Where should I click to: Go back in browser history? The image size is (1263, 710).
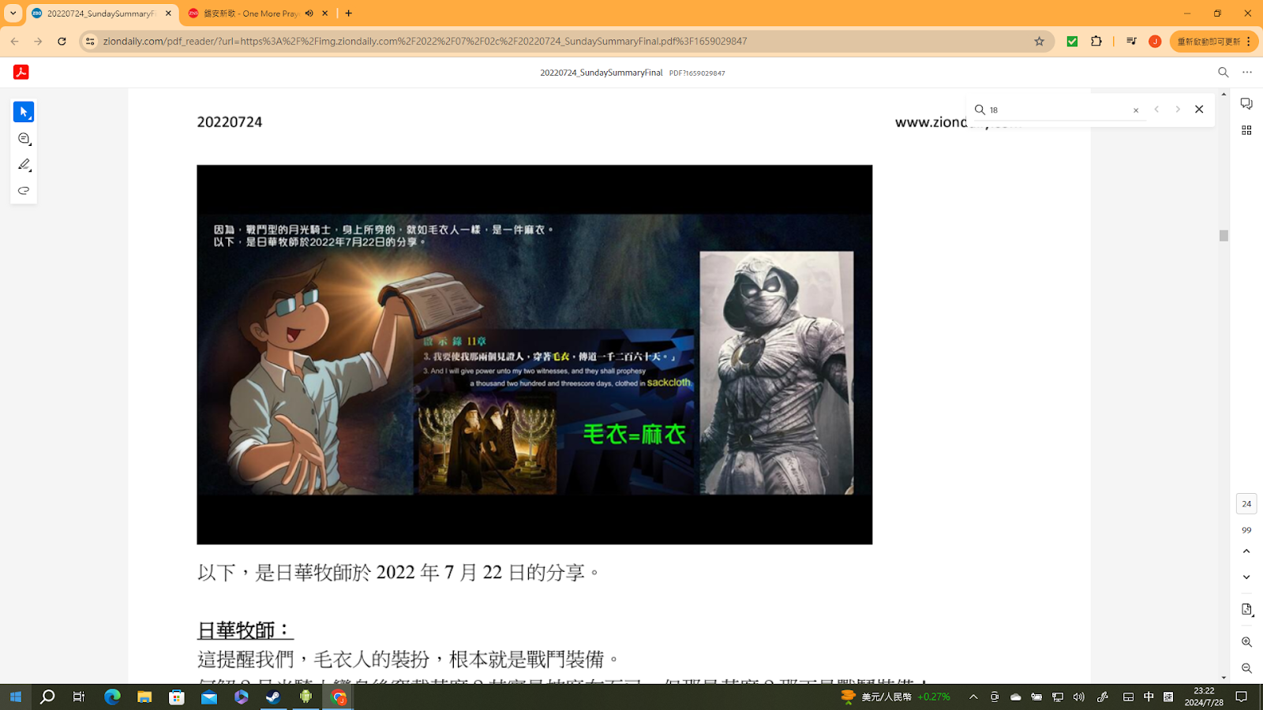(x=15, y=41)
